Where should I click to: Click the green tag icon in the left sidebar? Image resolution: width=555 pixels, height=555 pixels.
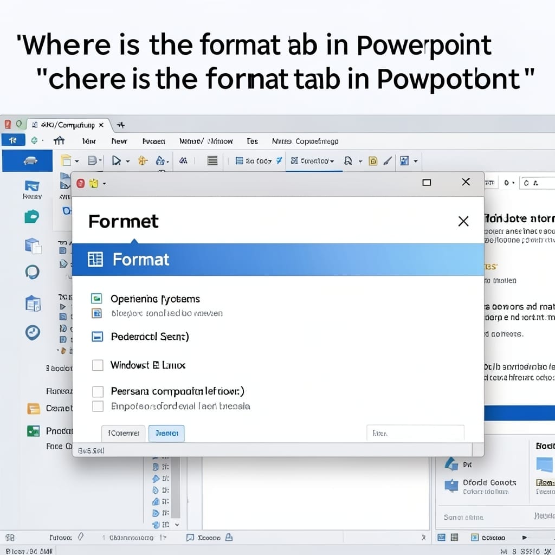32,217
